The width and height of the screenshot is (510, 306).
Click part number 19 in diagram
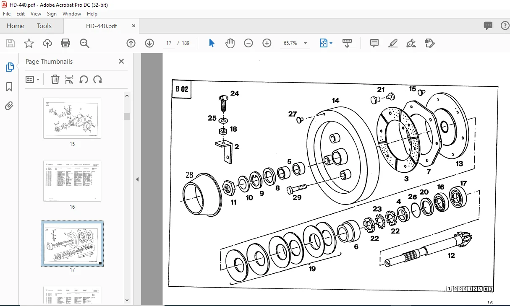312,269
